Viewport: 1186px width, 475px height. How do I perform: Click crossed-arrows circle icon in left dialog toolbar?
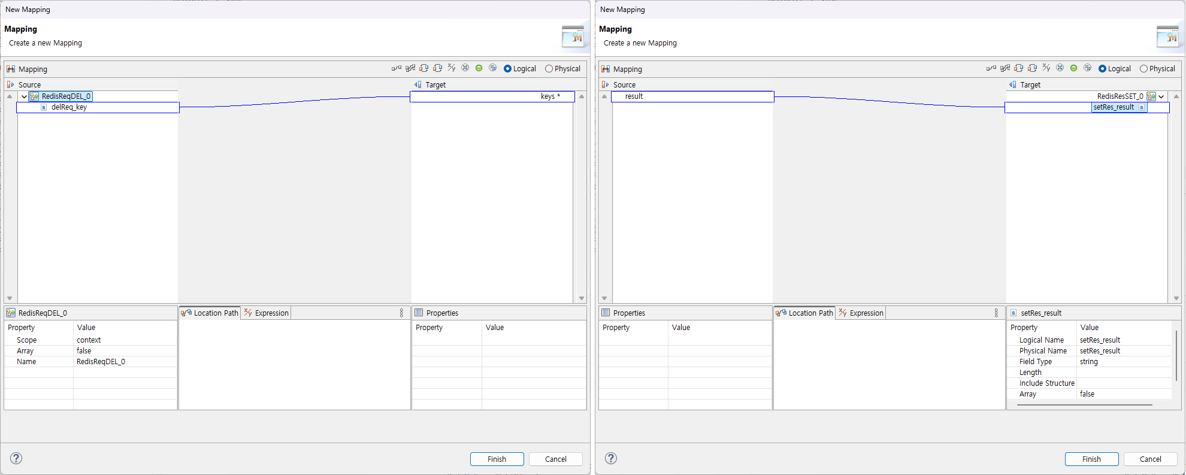click(x=465, y=68)
